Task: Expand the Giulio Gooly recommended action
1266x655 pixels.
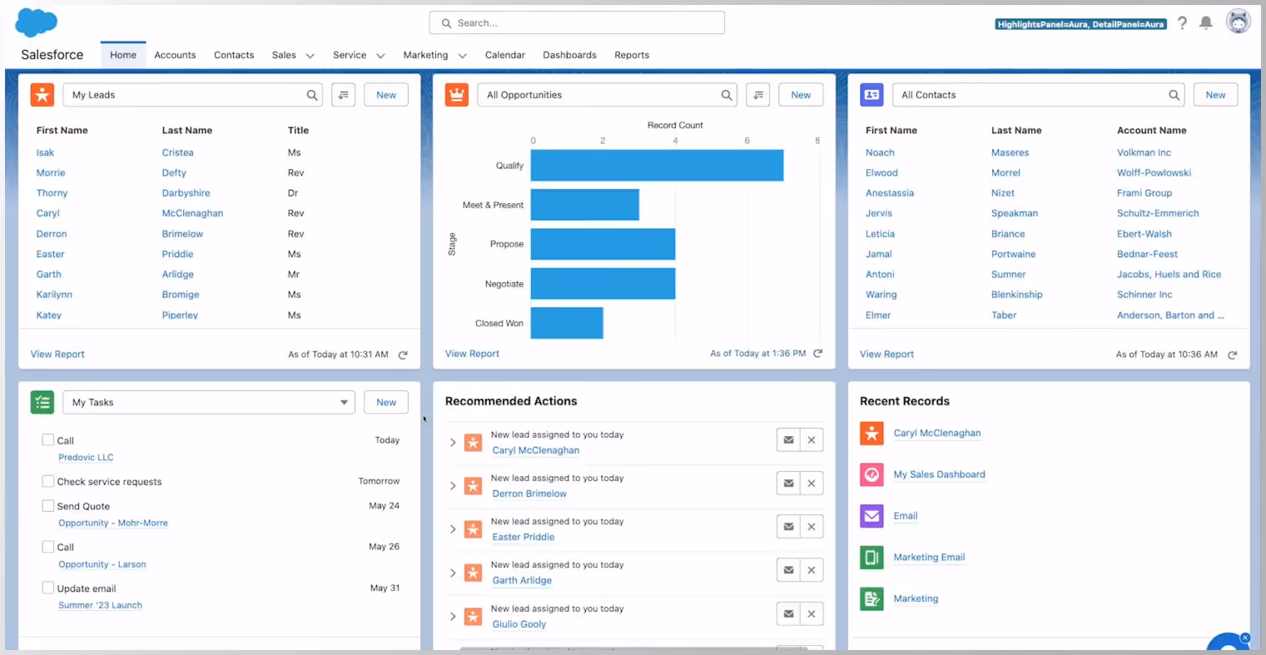Action: point(453,617)
